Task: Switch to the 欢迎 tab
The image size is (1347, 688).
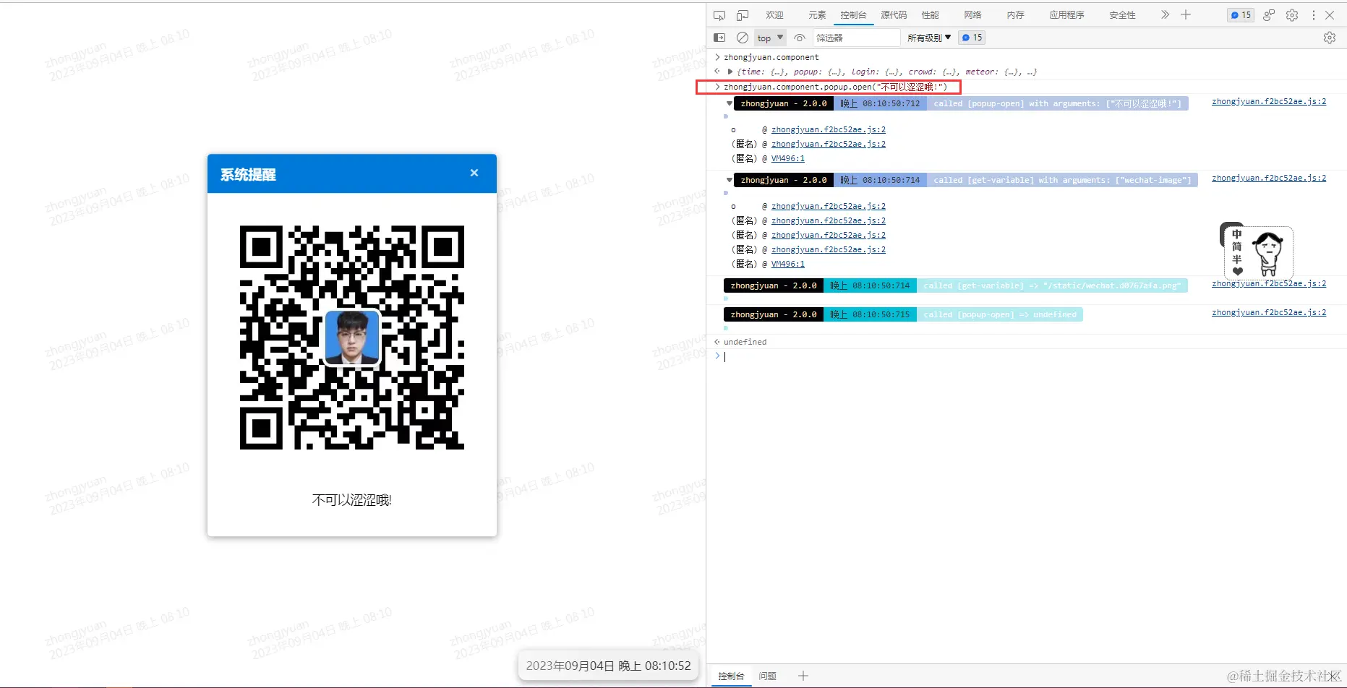Action: [x=774, y=15]
